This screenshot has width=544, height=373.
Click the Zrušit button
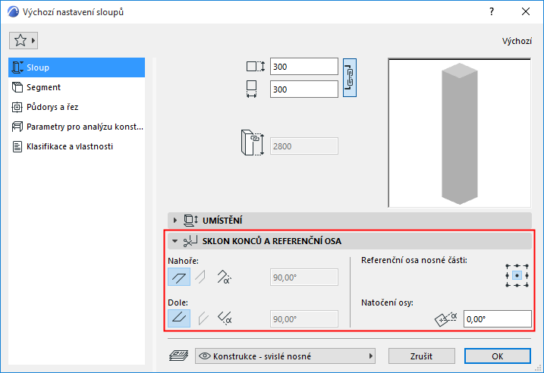[x=422, y=356]
